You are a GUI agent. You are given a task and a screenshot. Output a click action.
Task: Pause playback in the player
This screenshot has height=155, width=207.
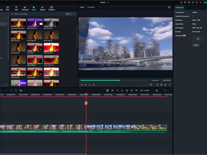click(90, 85)
